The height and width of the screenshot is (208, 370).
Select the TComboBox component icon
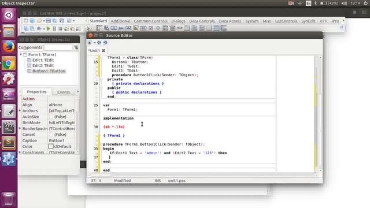(172, 28)
